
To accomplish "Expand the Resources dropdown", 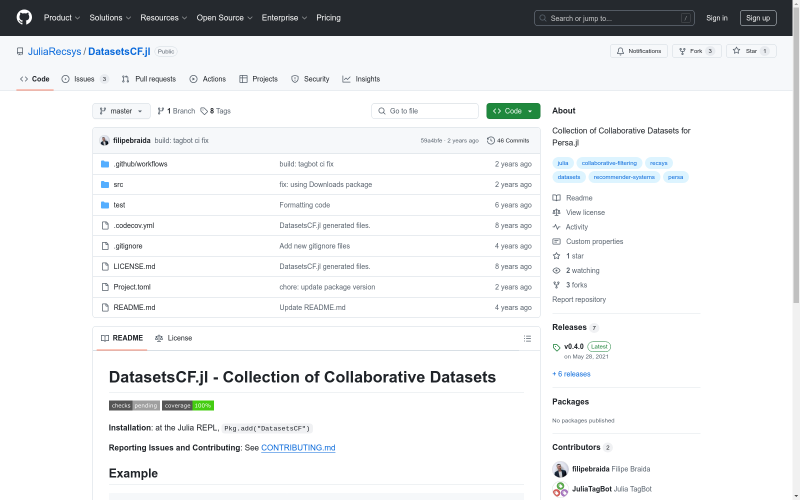I will point(164,17).
